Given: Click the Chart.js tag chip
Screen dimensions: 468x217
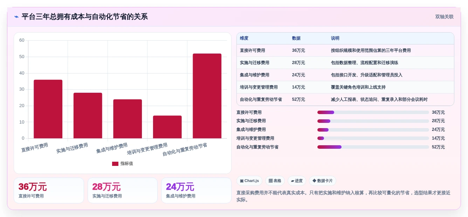Looking at the screenshot, I should click(249, 181).
